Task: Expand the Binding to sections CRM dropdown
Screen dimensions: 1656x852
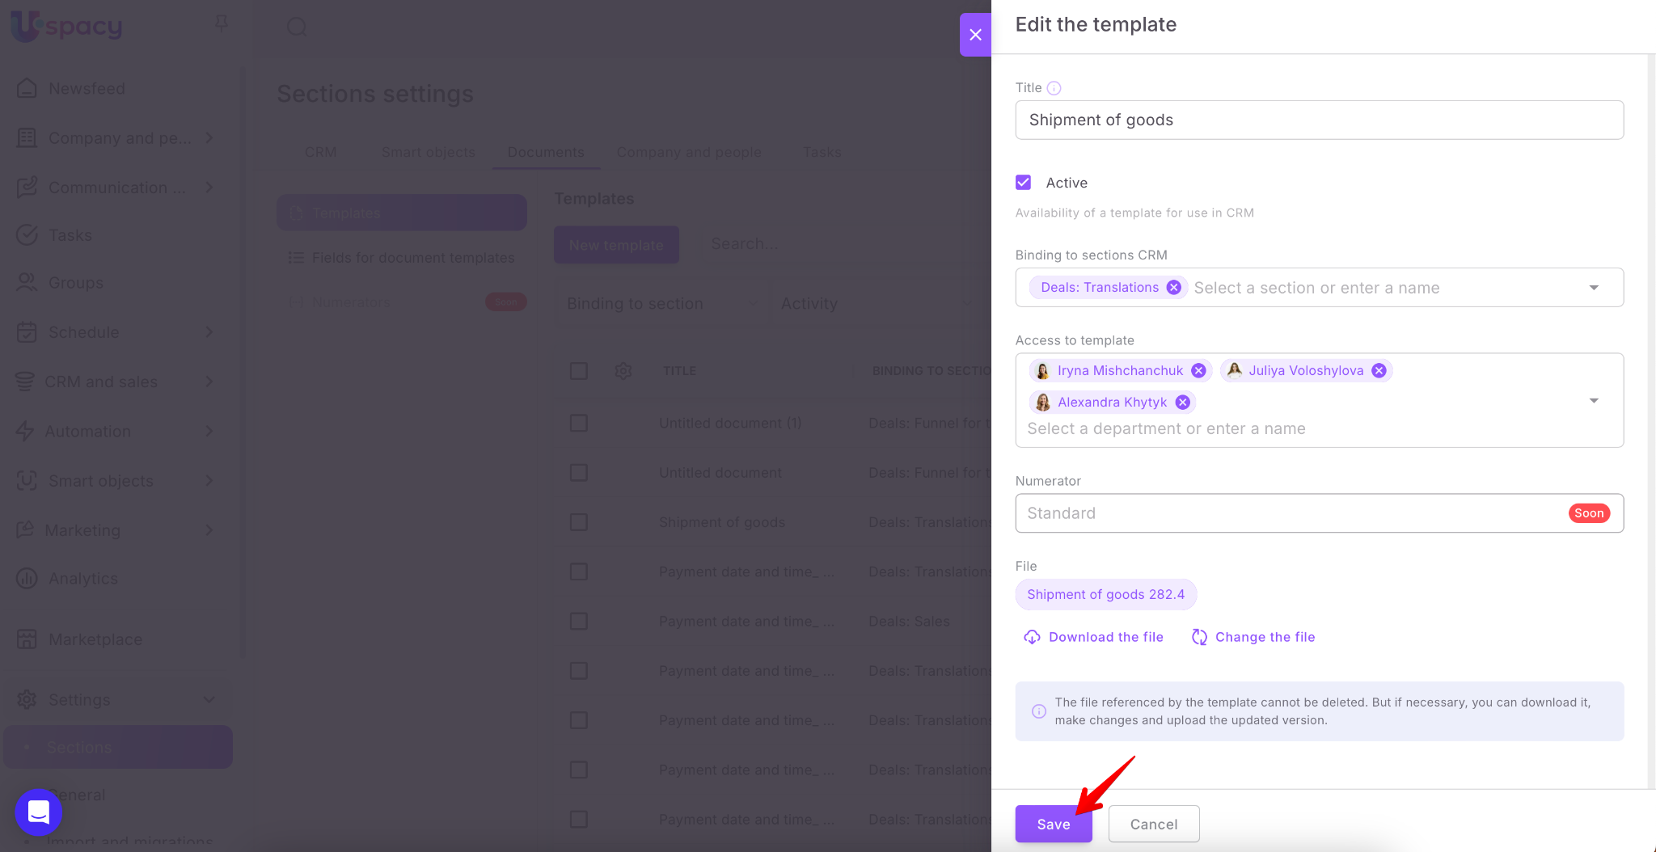Action: [x=1593, y=288]
